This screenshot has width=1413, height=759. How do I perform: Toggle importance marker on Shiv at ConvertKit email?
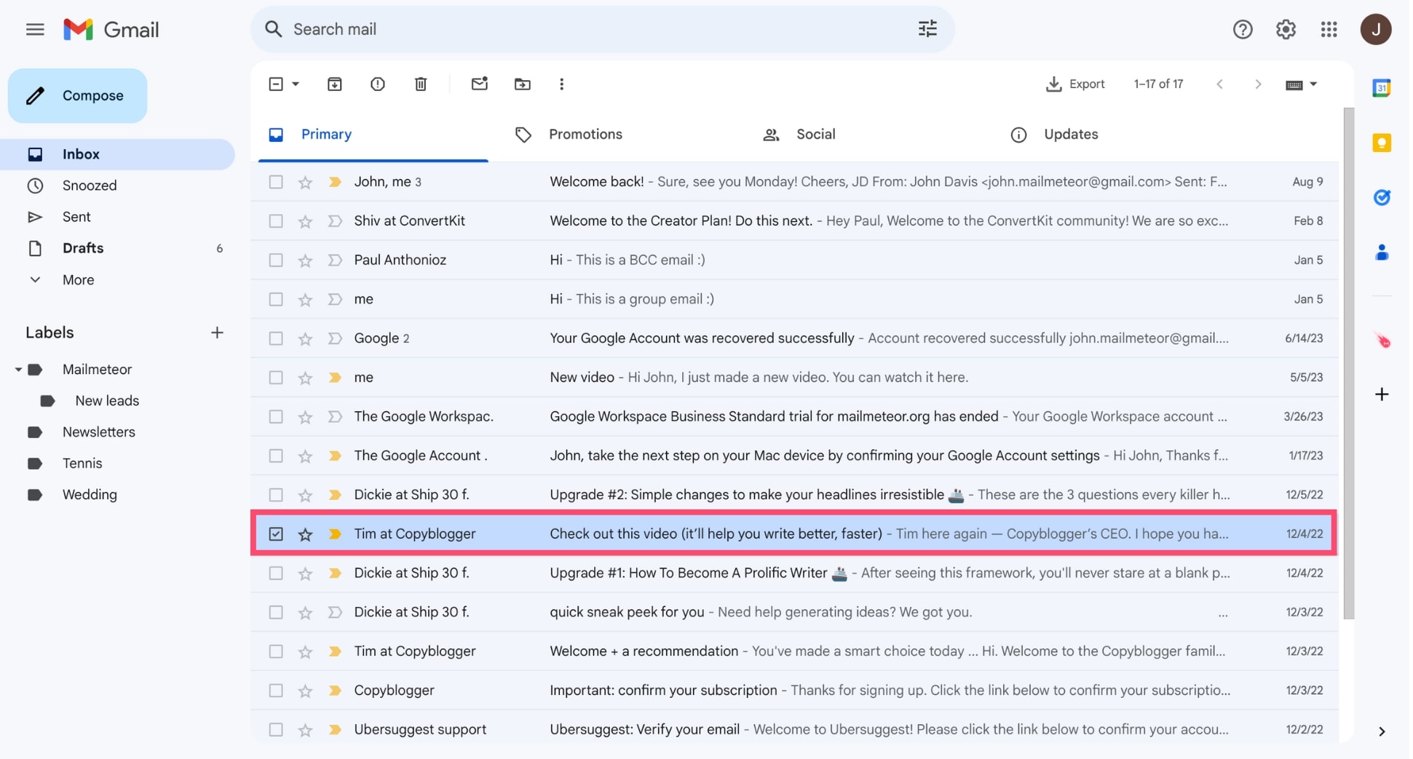pos(336,221)
